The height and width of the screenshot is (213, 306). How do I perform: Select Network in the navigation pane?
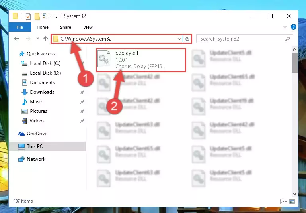click(x=36, y=159)
